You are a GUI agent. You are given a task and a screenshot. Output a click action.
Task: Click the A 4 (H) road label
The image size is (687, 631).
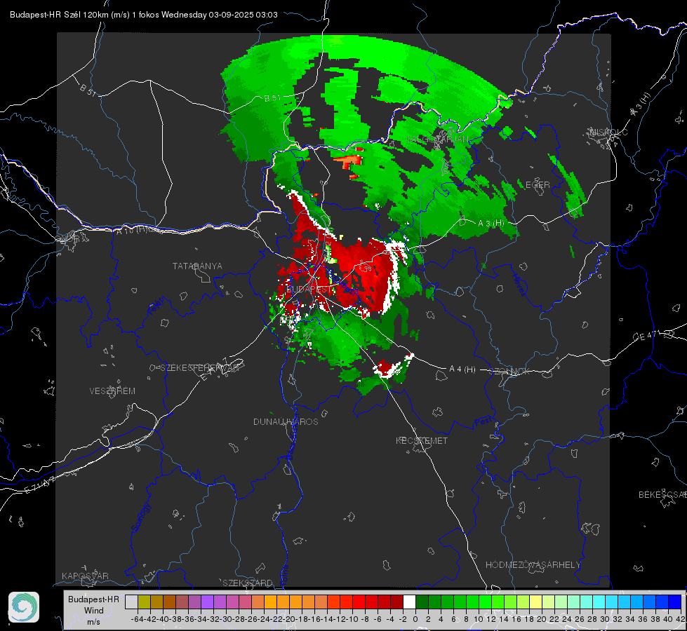click(x=462, y=369)
